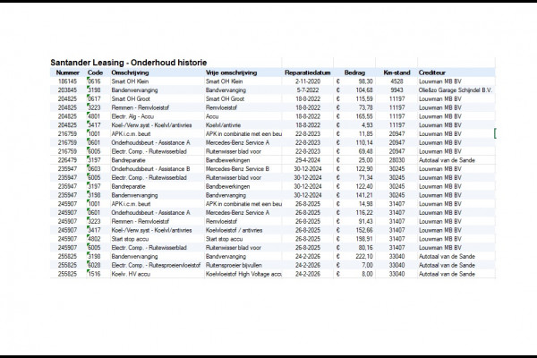Click amount cell 11,85
The width and height of the screenshot is (537, 358).
(365, 134)
